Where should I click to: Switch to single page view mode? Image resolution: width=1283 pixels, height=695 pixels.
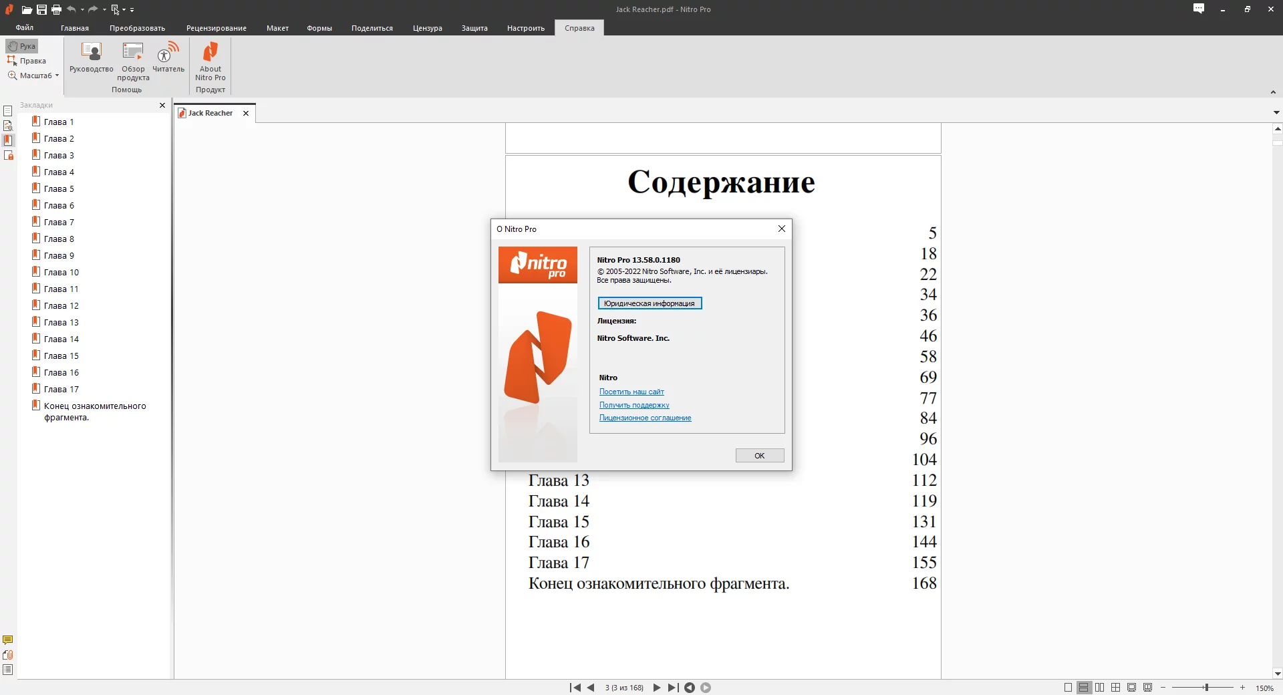point(1068,687)
